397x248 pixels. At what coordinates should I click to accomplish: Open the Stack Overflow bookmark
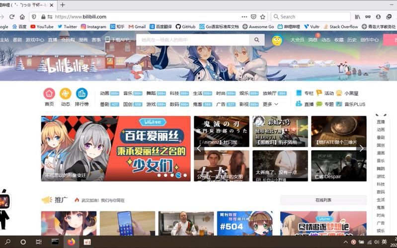341,27
